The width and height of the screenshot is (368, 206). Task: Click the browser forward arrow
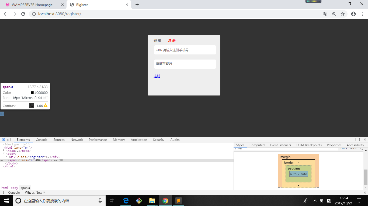click(x=15, y=14)
